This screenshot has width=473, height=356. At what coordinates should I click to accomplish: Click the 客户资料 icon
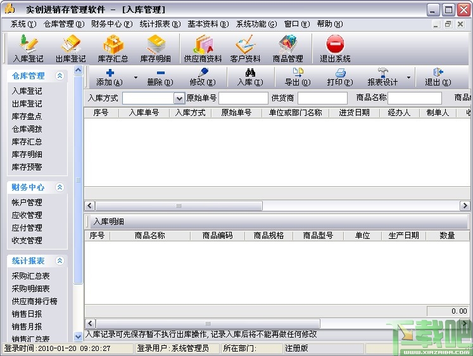[245, 44]
